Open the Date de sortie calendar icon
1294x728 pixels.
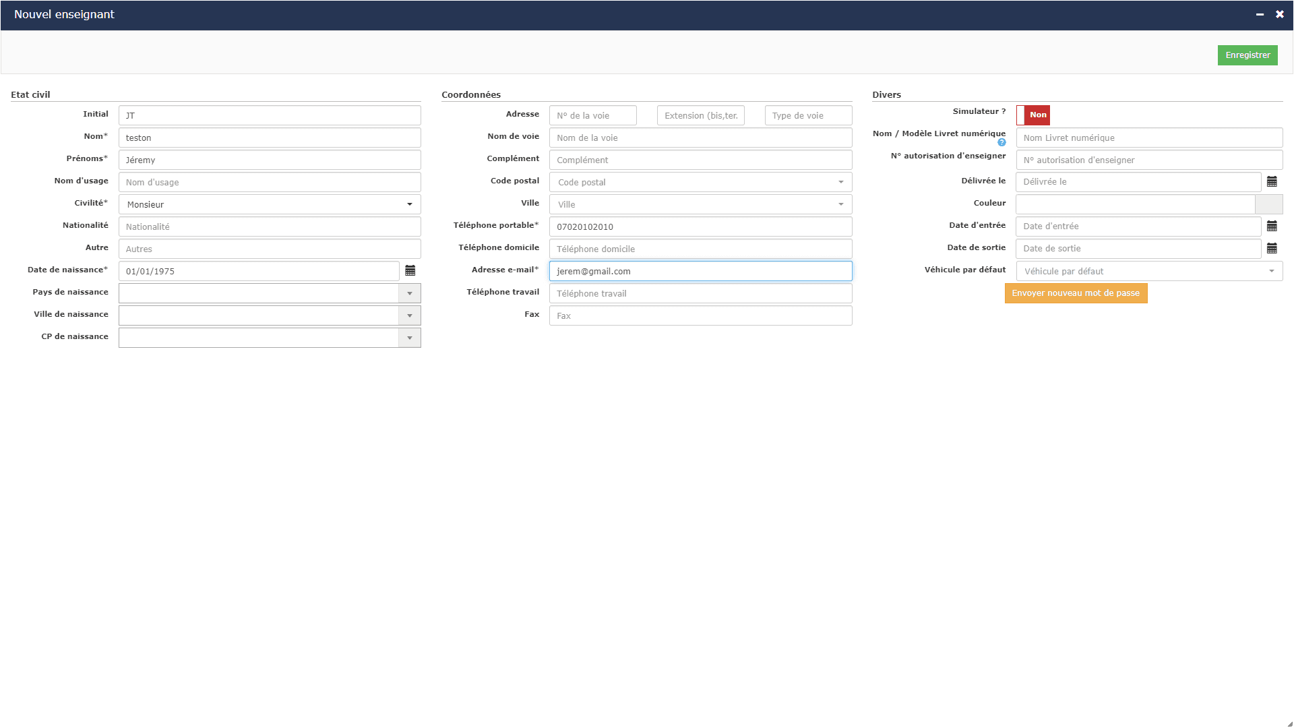1272,249
